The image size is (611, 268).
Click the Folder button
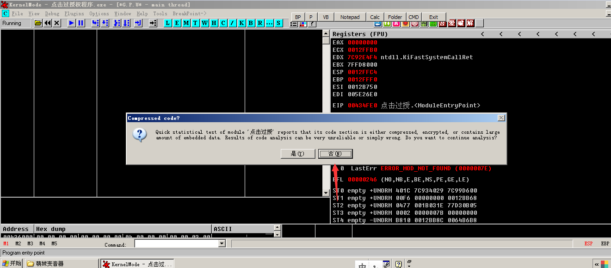(x=395, y=17)
